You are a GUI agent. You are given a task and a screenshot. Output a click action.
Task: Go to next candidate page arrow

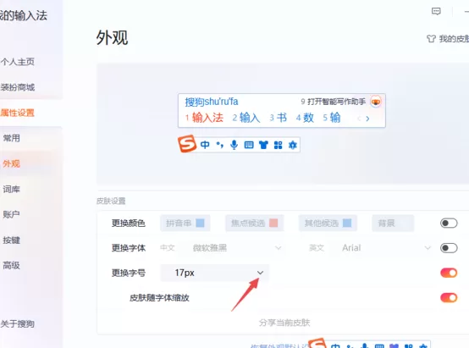[x=367, y=119]
